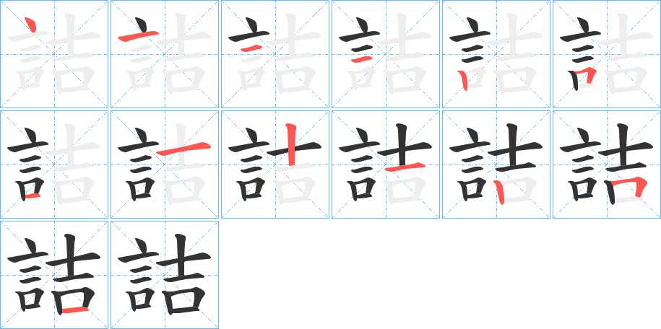Screen dimensions: 661x329
Task: Pick the step with red left vertical of right 口
Action: coord(496,164)
